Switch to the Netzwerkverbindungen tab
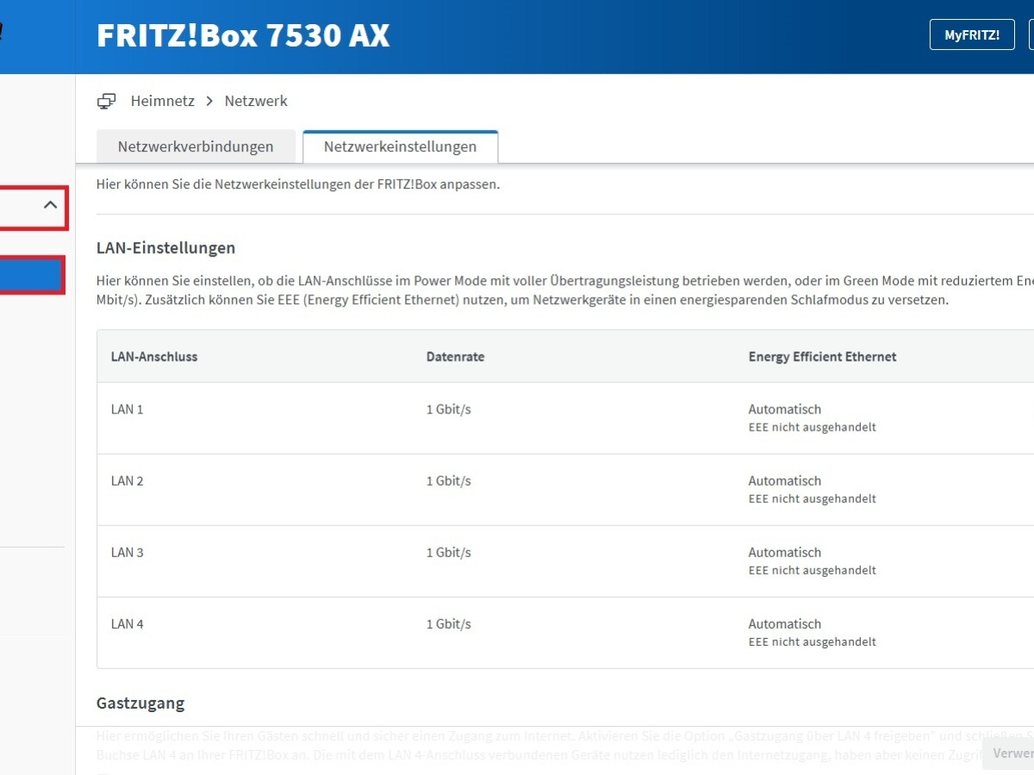The width and height of the screenshot is (1034, 775). coord(196,146)
